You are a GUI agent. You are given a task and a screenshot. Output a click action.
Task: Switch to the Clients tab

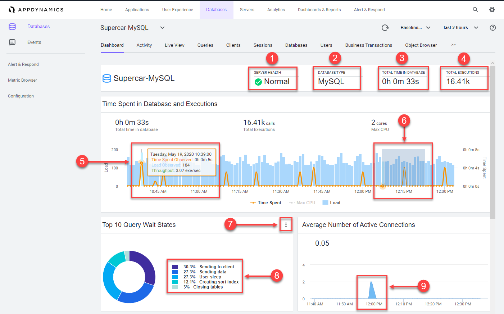coord(233,45)
